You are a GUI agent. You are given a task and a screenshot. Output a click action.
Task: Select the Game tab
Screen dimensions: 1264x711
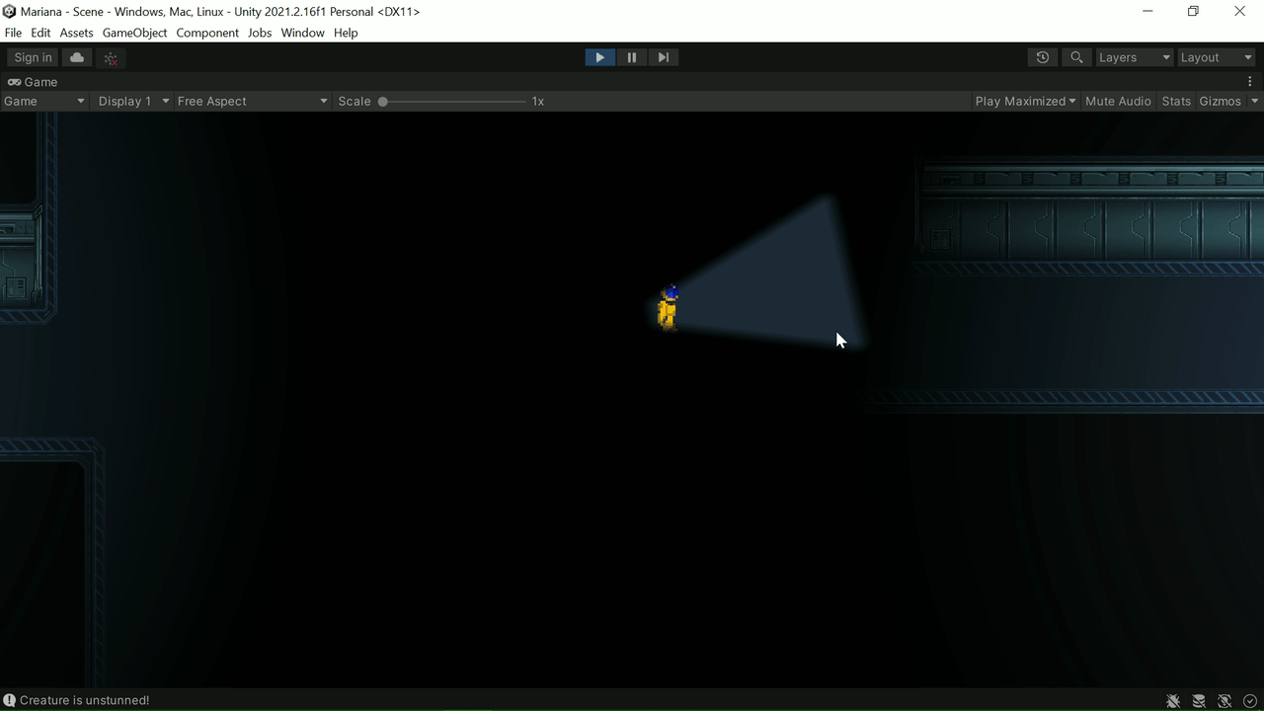click(x=34, y=82)
